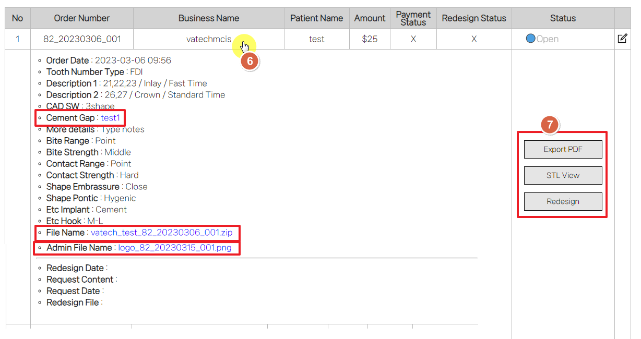
Task: Click the X under Payment Status column
Action: tap(413, 39)
